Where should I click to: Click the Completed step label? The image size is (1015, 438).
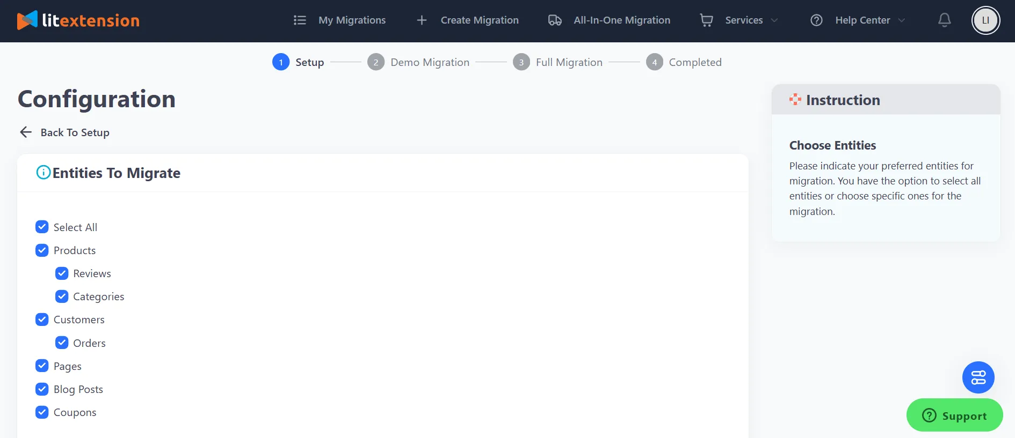tap(695, 62)
